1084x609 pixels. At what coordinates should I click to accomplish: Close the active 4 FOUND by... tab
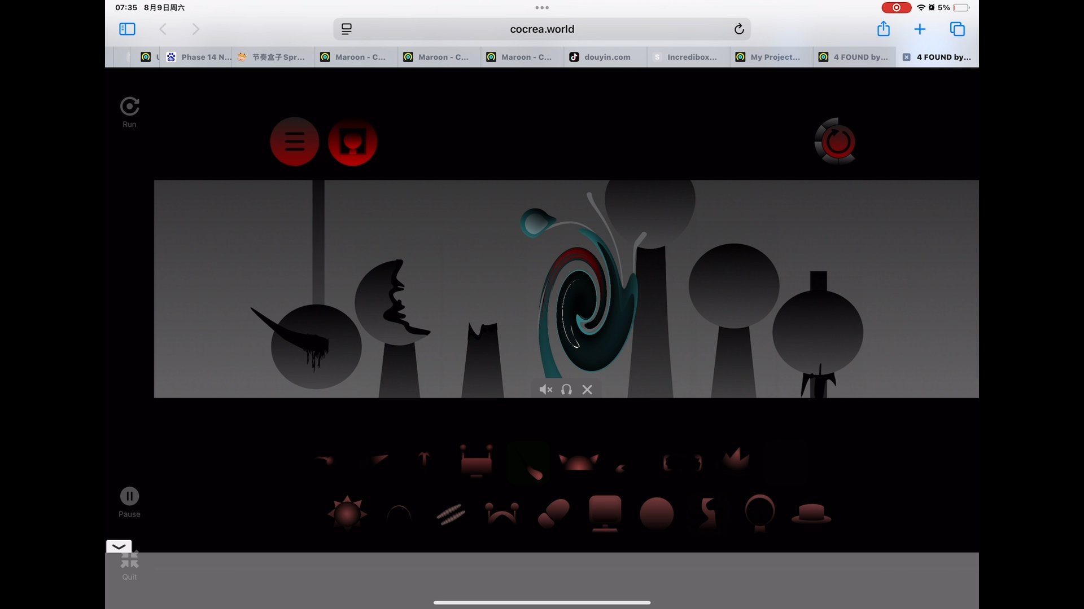[906, 57]
